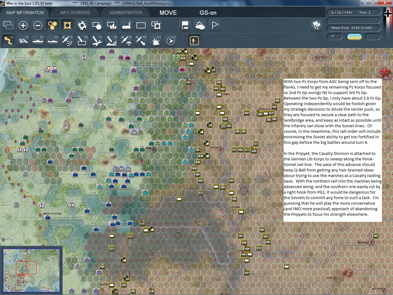Select the F3 naval transport mode icon
393x295 pixels.
(38, 41)
